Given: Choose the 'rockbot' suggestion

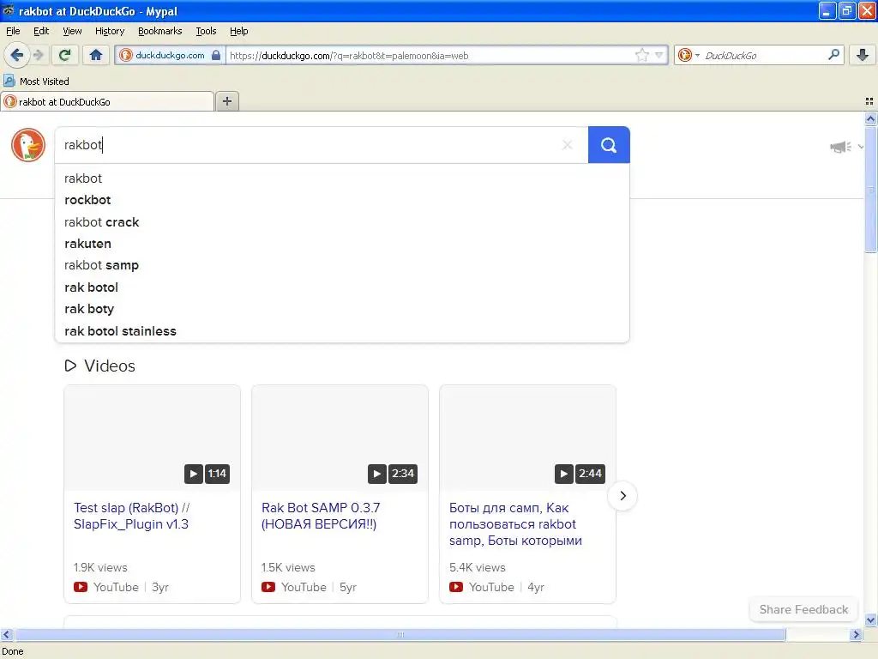Looking at the screenshot, I should tap(341, 200).
